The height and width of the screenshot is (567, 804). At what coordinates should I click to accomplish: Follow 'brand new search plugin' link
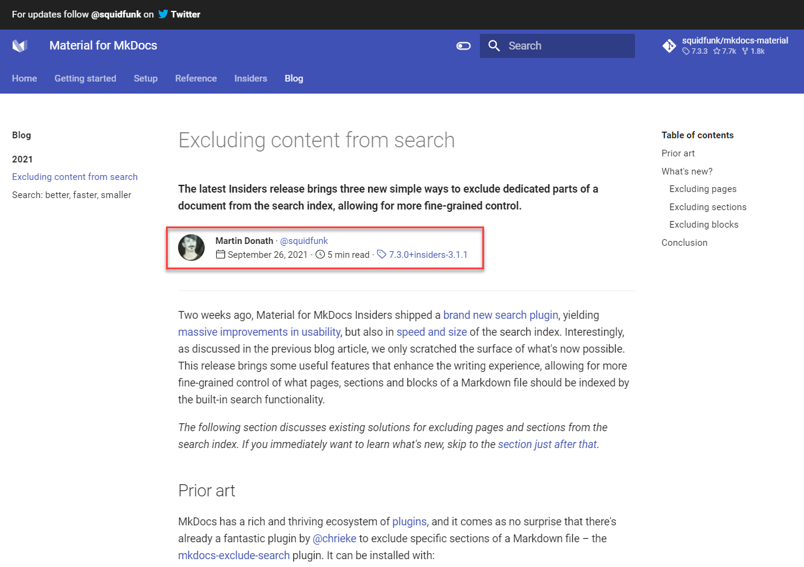(x=500, y=315)
